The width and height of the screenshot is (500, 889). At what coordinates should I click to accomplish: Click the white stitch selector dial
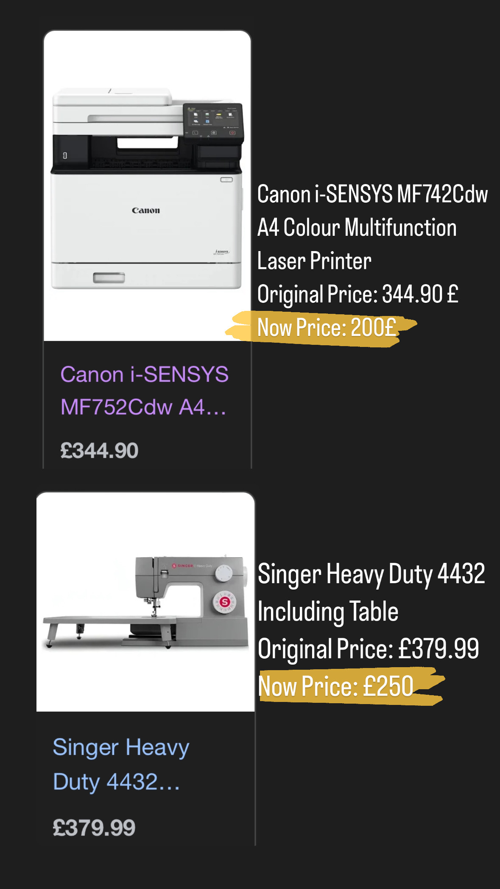tap(223, 573)
